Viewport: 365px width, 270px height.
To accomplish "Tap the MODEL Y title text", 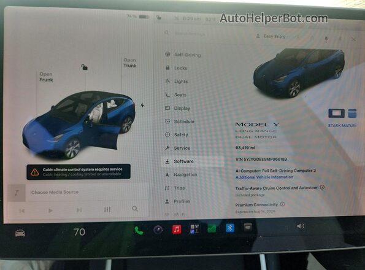I will (257, 125).
